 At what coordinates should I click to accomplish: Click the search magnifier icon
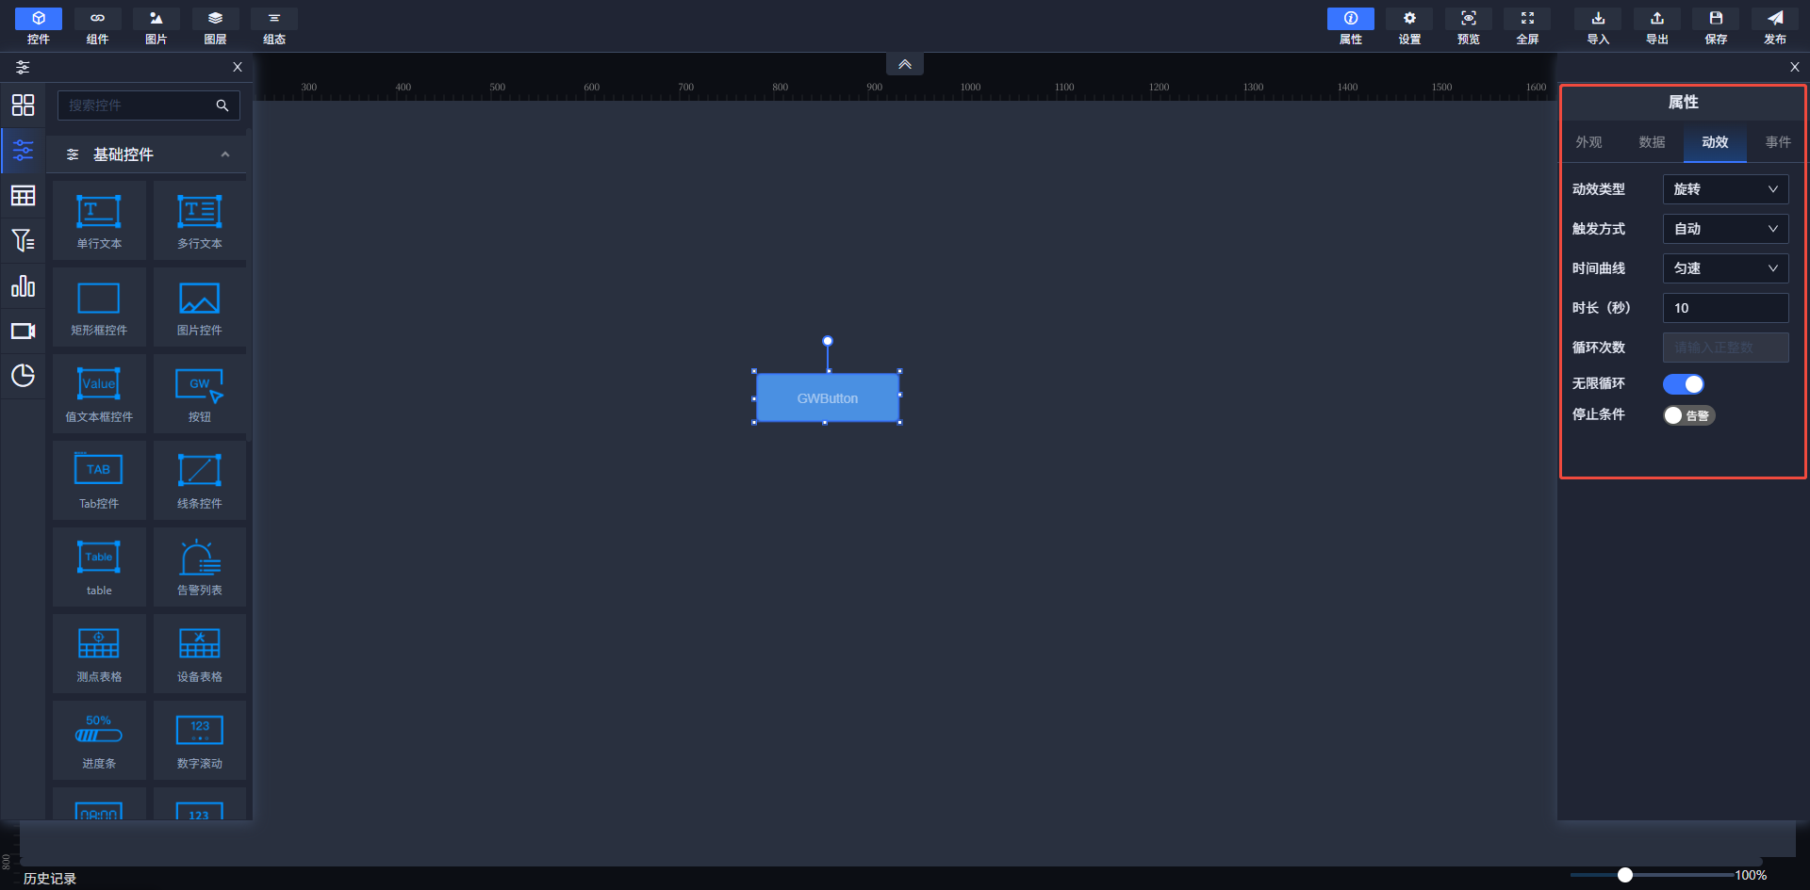[x=222, y=105]
